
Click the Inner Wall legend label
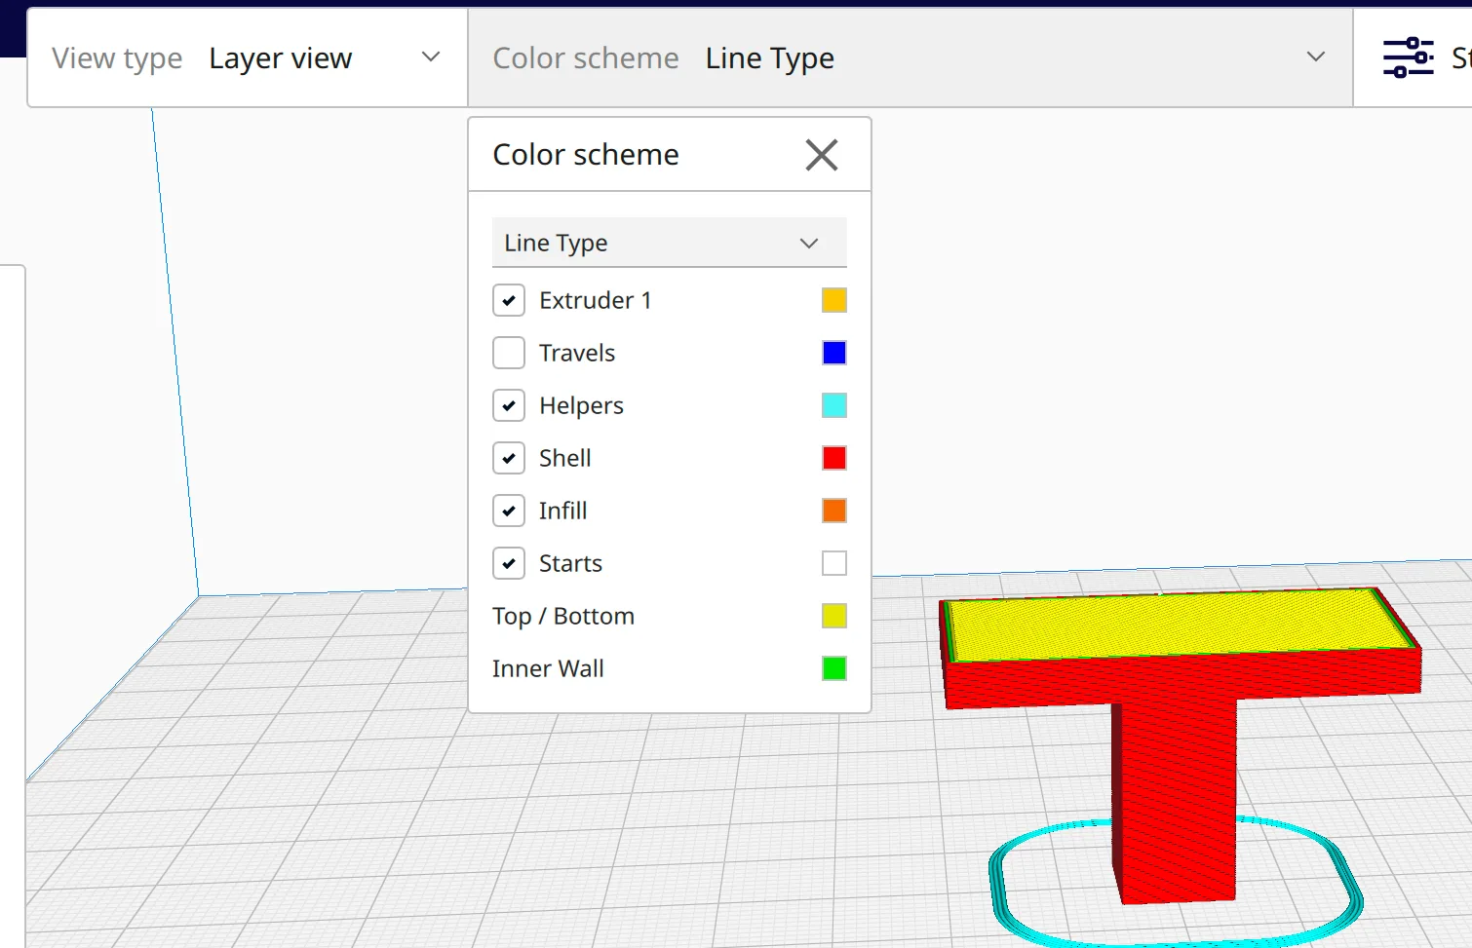click(x=548, y=668)
